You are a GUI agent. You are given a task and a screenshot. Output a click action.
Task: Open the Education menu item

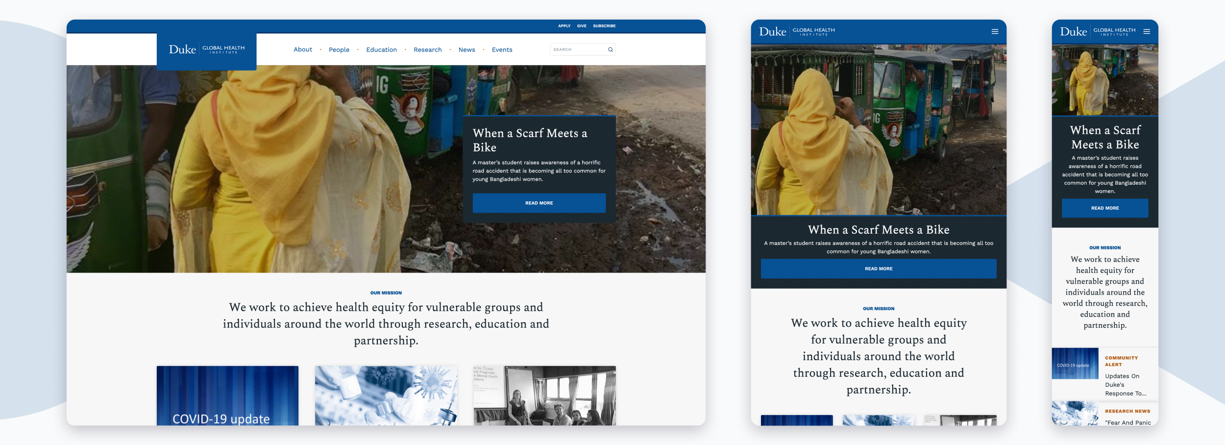[382, 49]
